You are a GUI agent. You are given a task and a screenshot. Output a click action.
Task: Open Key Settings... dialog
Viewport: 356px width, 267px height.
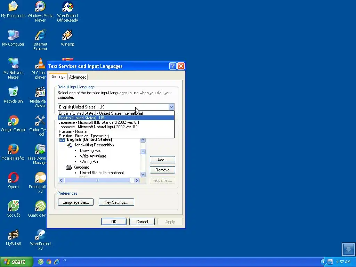tap(116, 202)
